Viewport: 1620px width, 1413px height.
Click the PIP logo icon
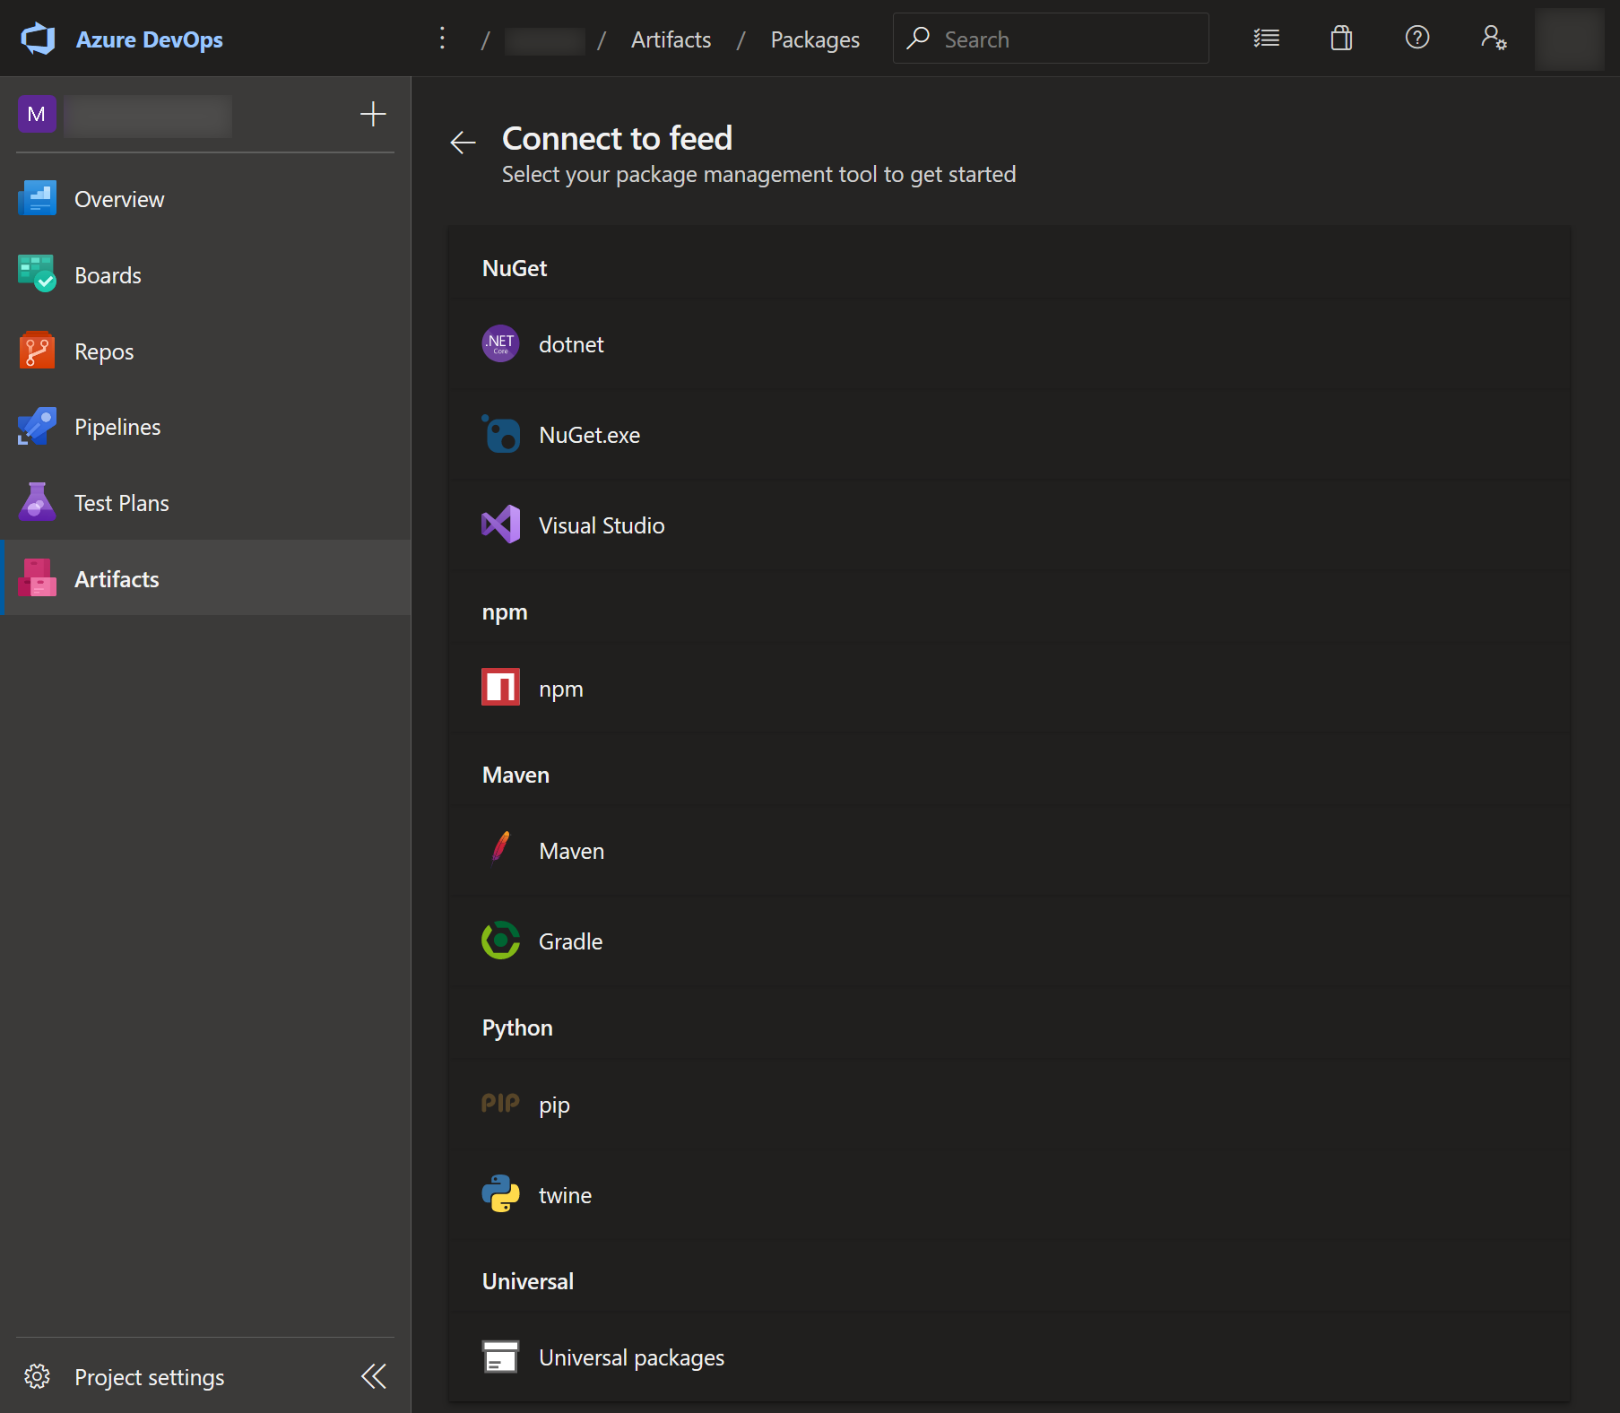pyautogui.click(x=500, y=1103)
